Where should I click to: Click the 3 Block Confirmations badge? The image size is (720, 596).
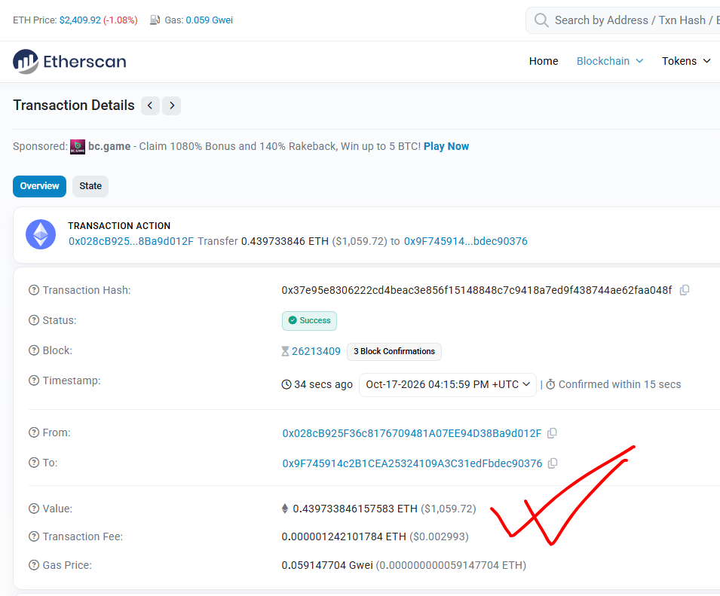[394, 351]
